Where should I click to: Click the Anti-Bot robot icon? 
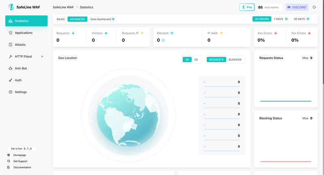pos(11,68)
